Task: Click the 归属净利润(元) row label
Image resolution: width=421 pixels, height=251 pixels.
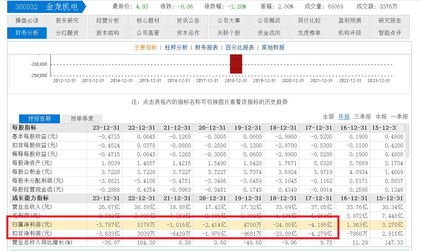Action: coord(32,224)
